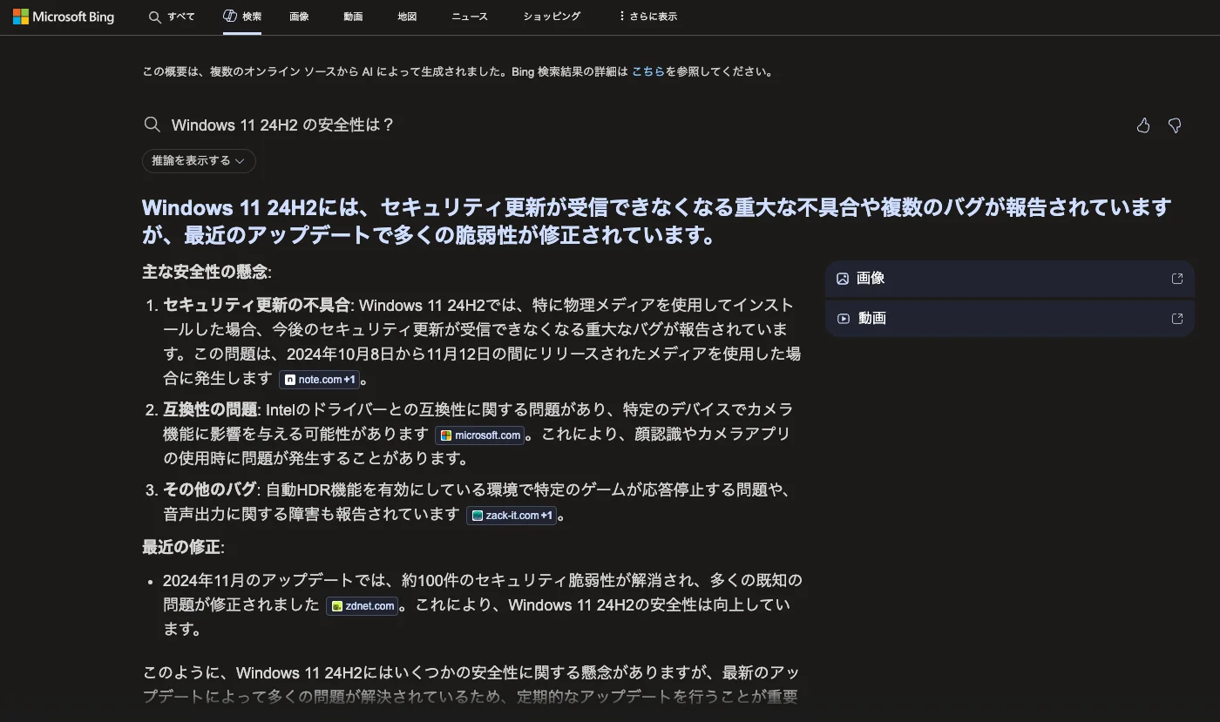Expand 推論を表示する reasoning section

click(199, 161)
